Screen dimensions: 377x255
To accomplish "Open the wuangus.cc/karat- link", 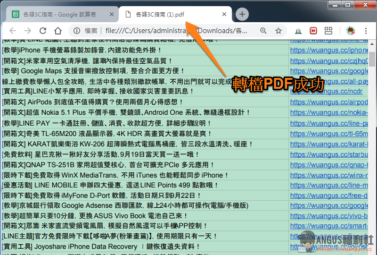I will click(x=328, y=144).
